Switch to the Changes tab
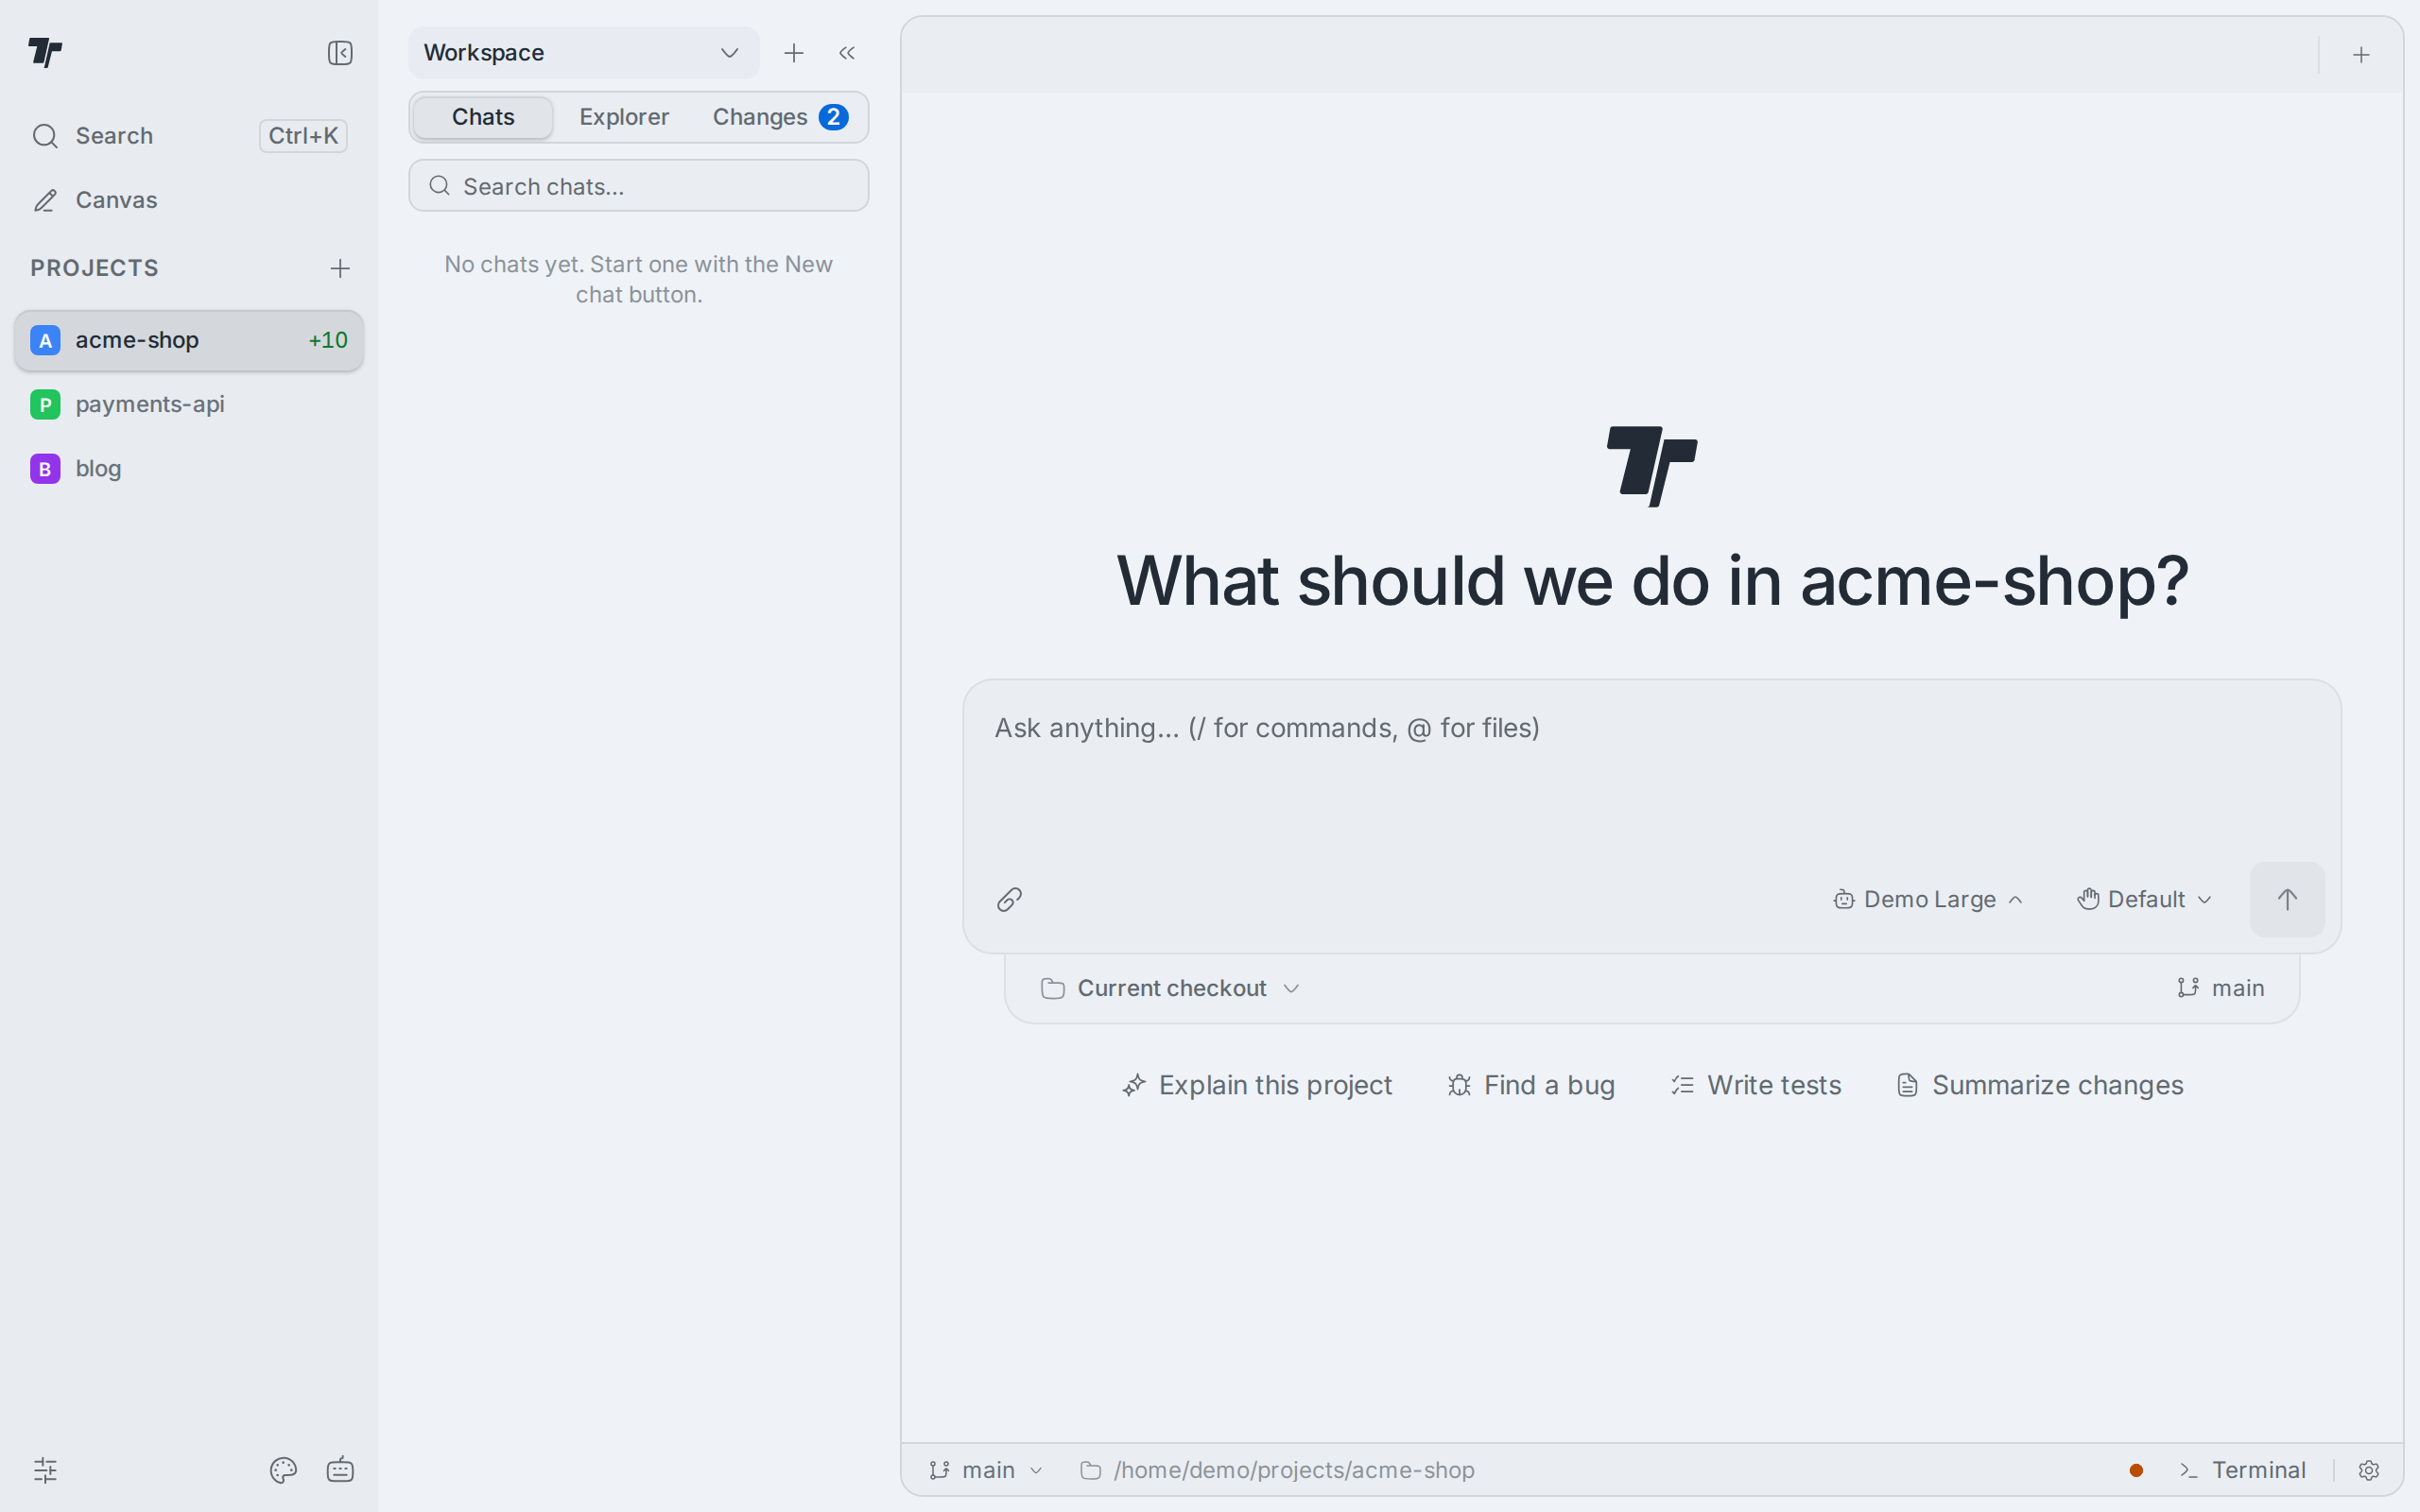Viewport: 2420px width, 1512px height. click(780, 117)
